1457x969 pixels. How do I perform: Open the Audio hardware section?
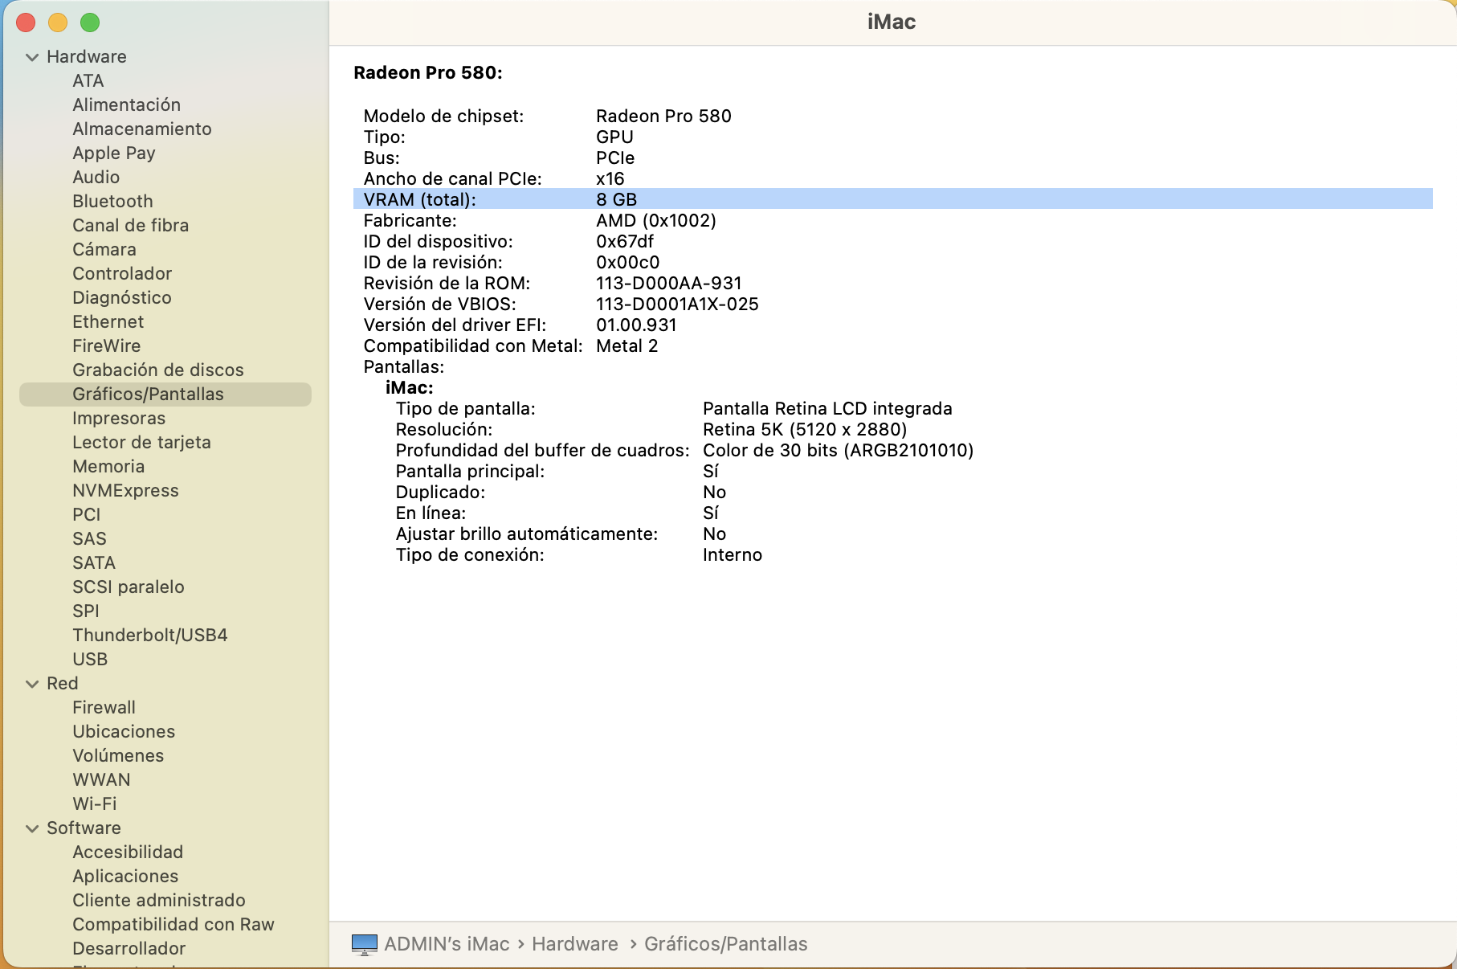pos(96,177)
